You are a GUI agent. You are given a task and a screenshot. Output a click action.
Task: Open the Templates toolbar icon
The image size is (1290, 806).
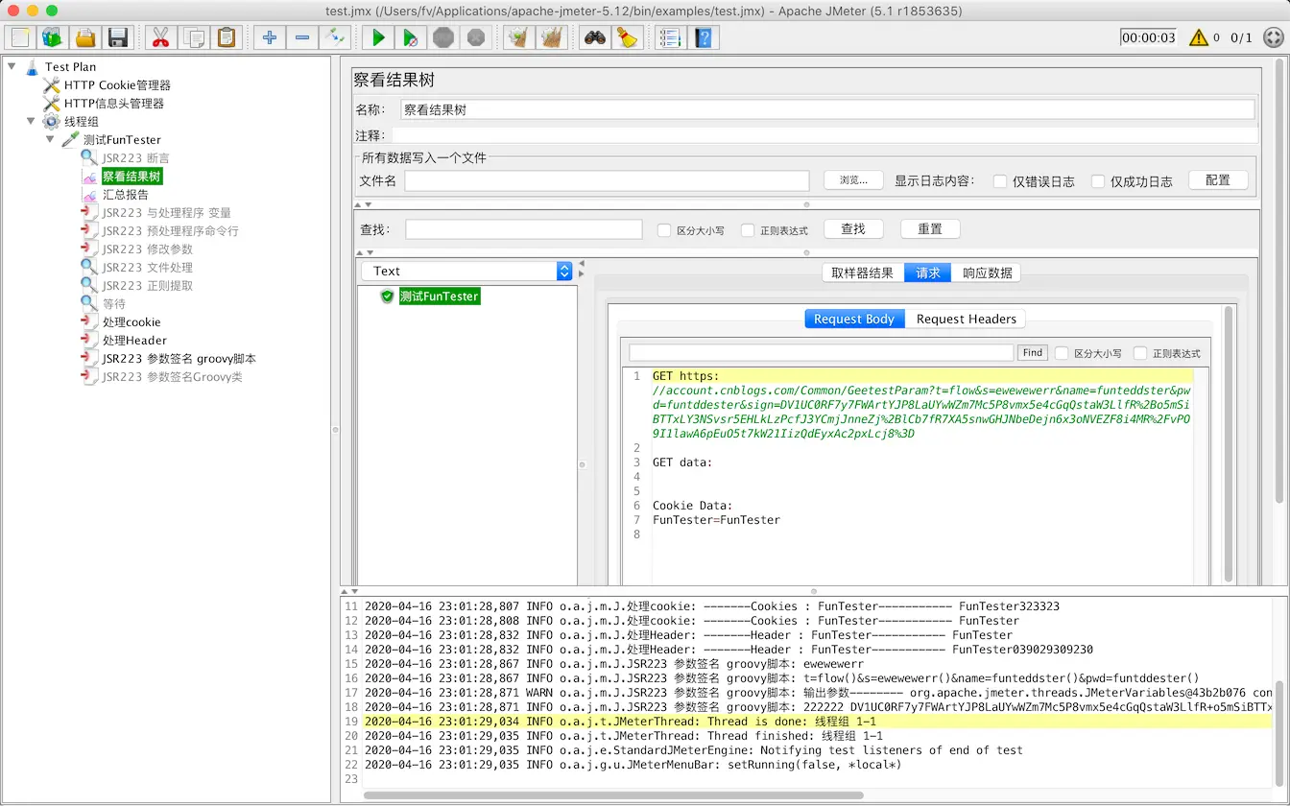[x=52, y=37]
